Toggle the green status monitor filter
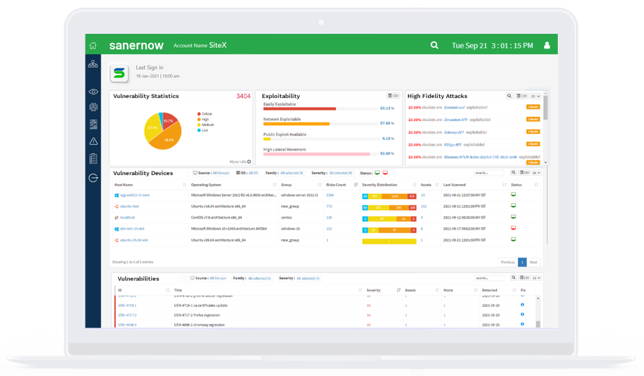 pos(377,173)
